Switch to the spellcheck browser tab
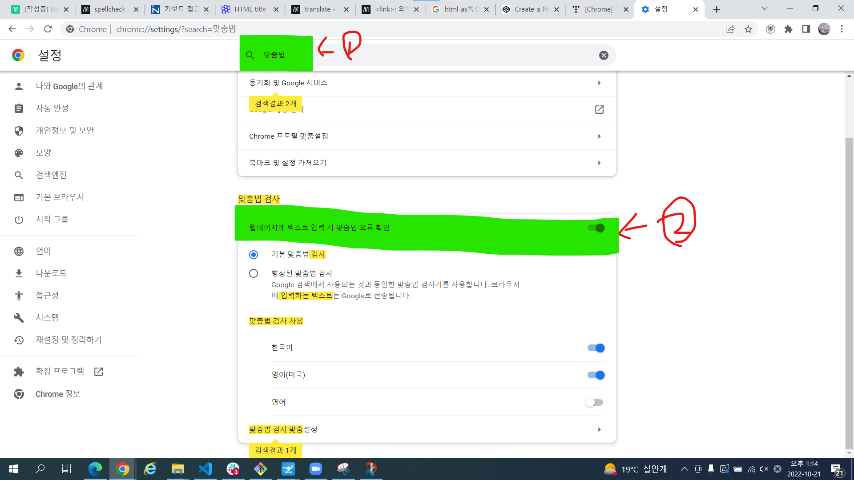854x480 pixels. click(110, 9)
